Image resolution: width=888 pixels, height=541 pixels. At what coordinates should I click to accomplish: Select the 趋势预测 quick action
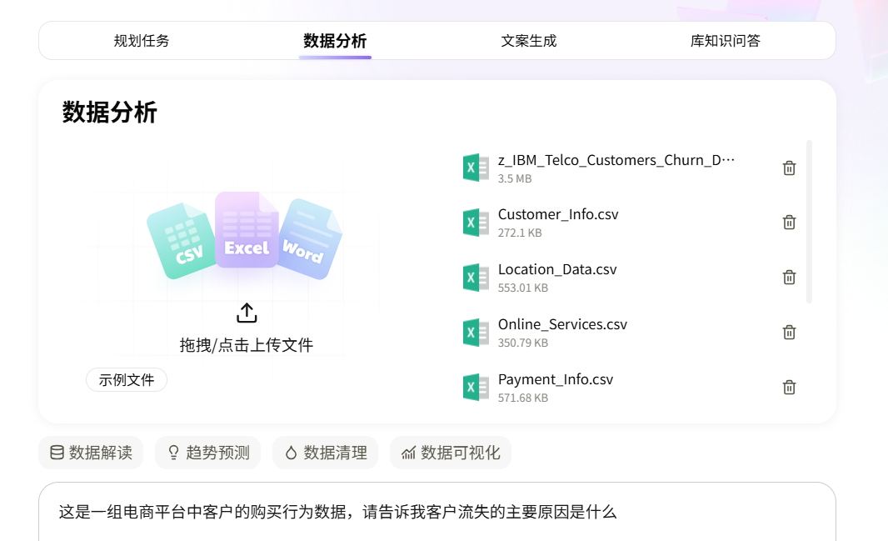207,453
